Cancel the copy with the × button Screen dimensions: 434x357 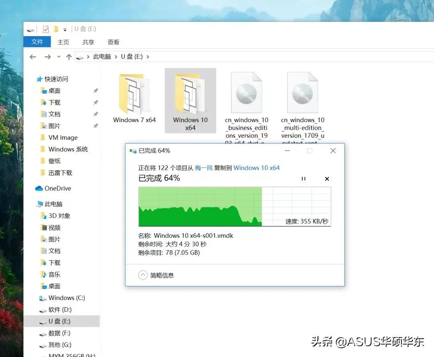[327, 178]
